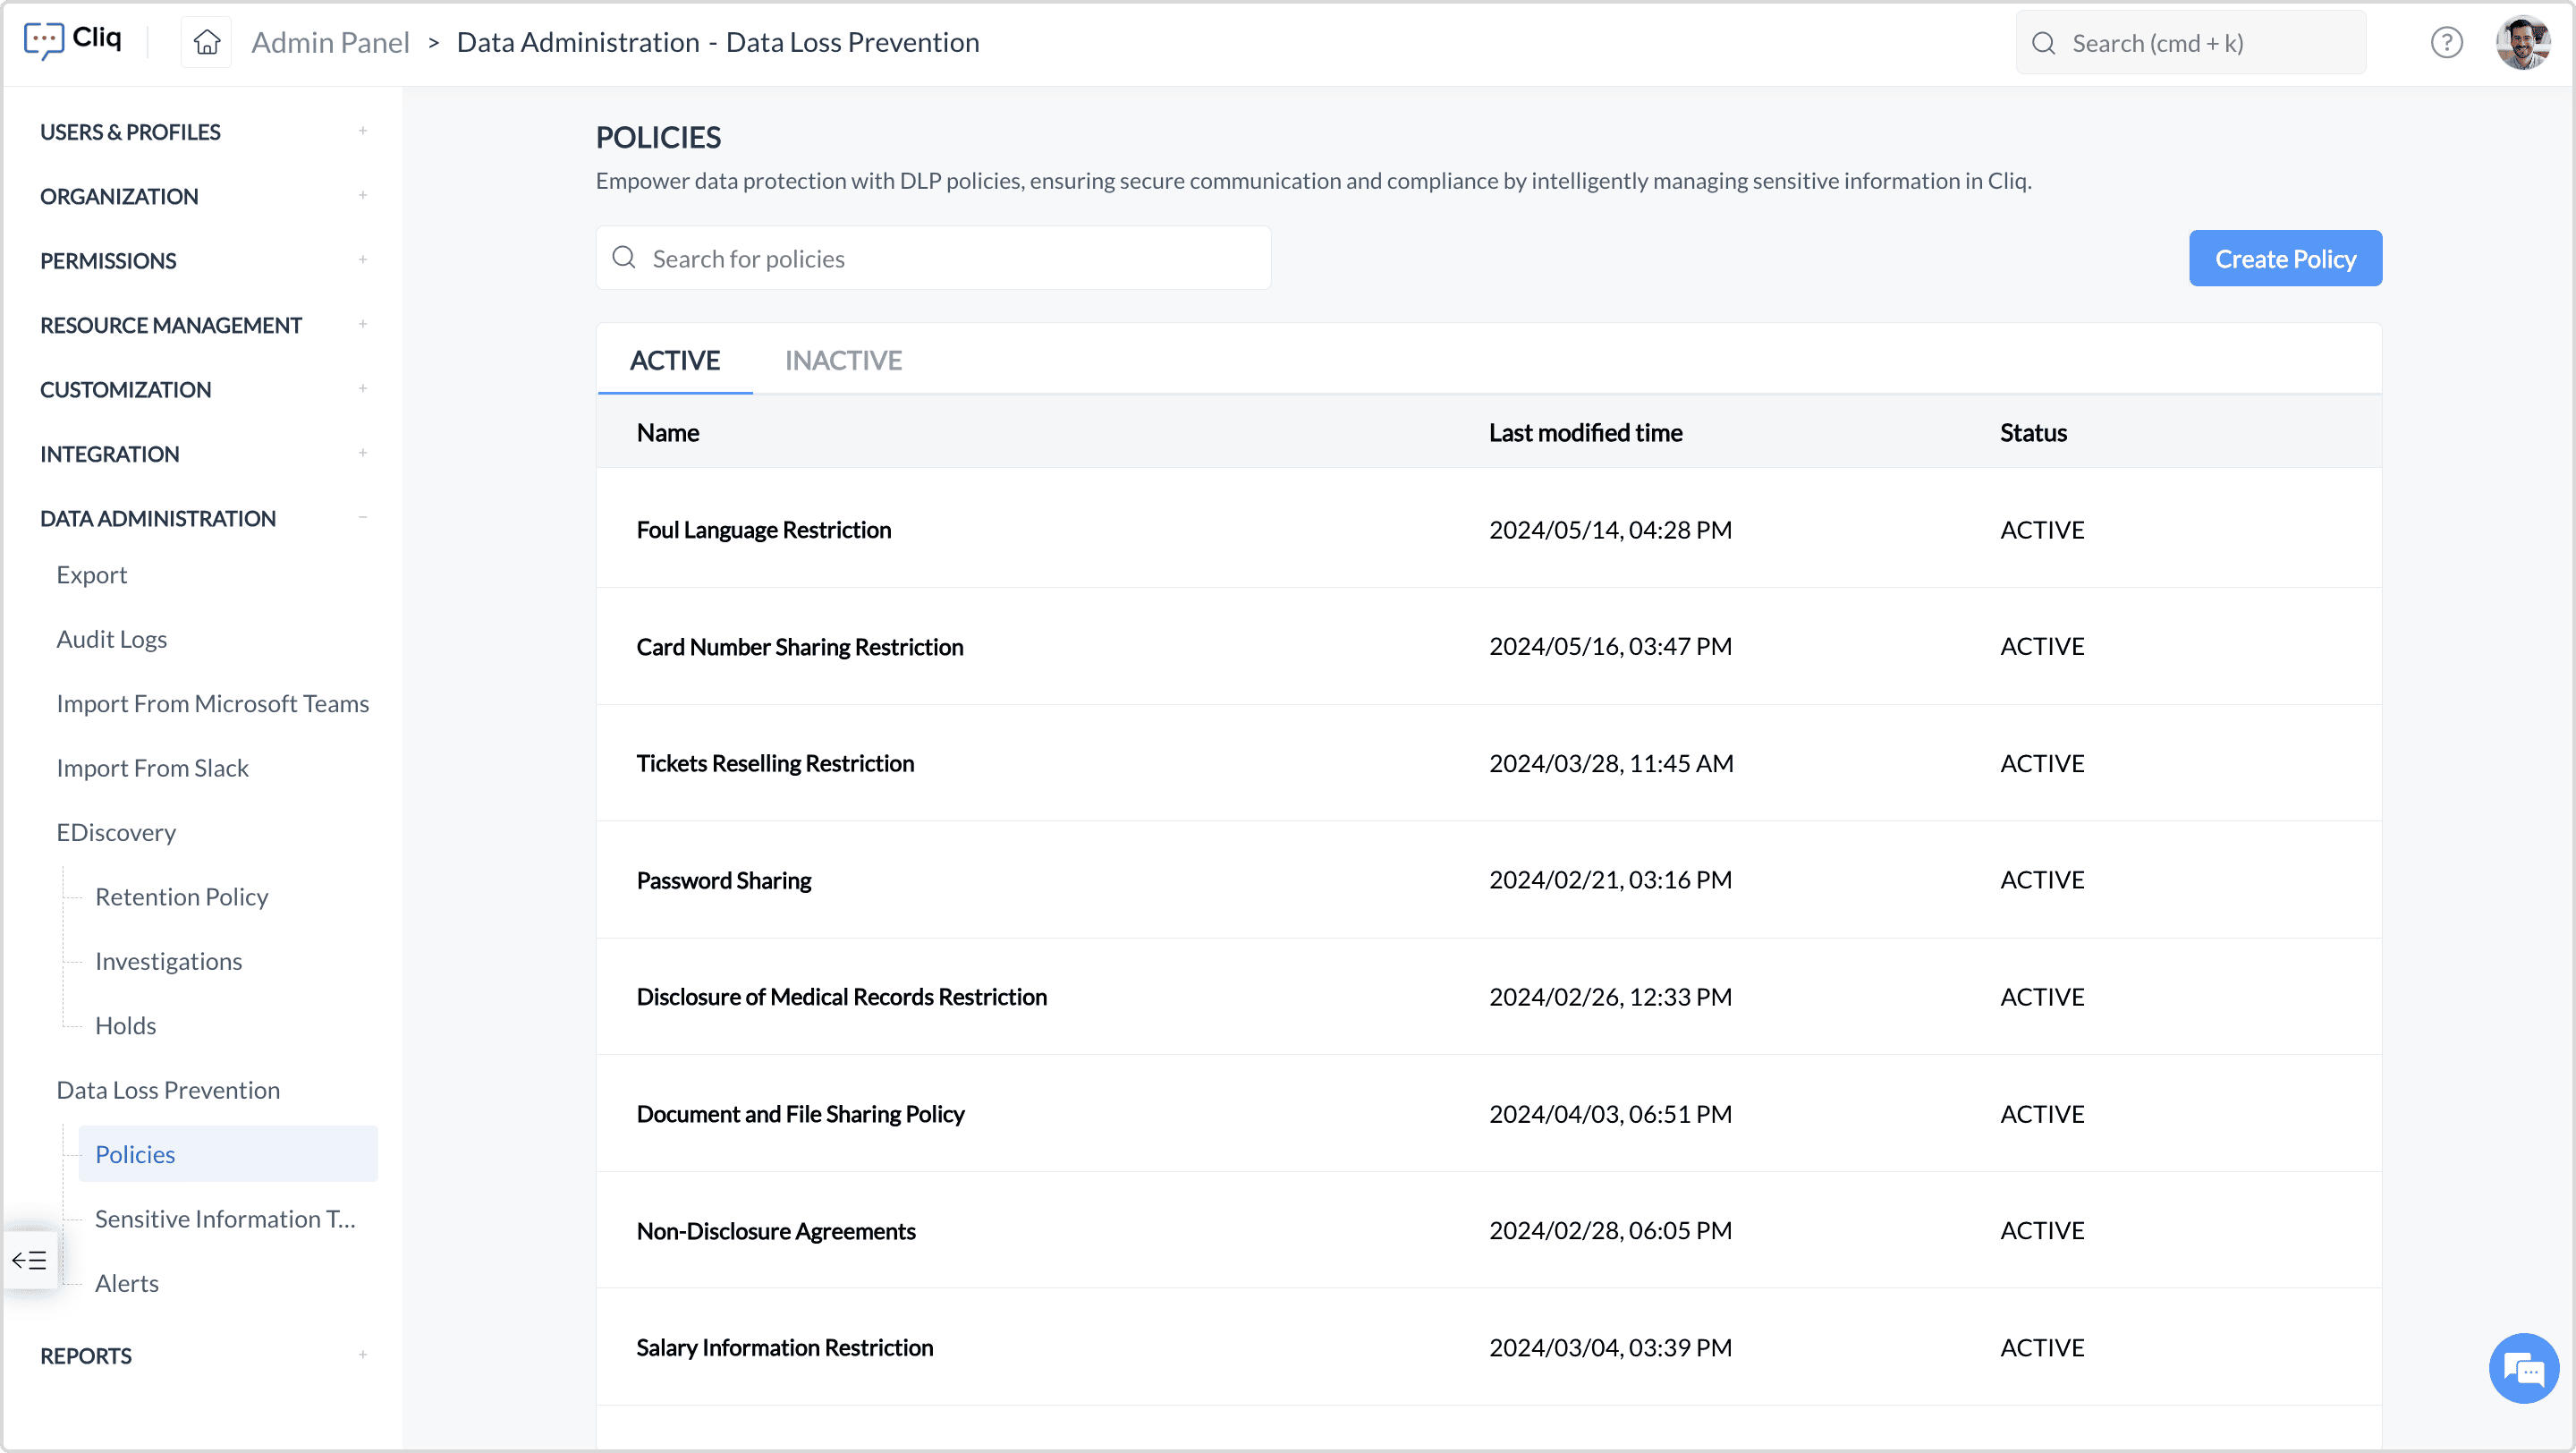The height and width of the screenshot is (1453, 2576).
Task: Click the magnifier in global search
Action: coord(2044,43)
